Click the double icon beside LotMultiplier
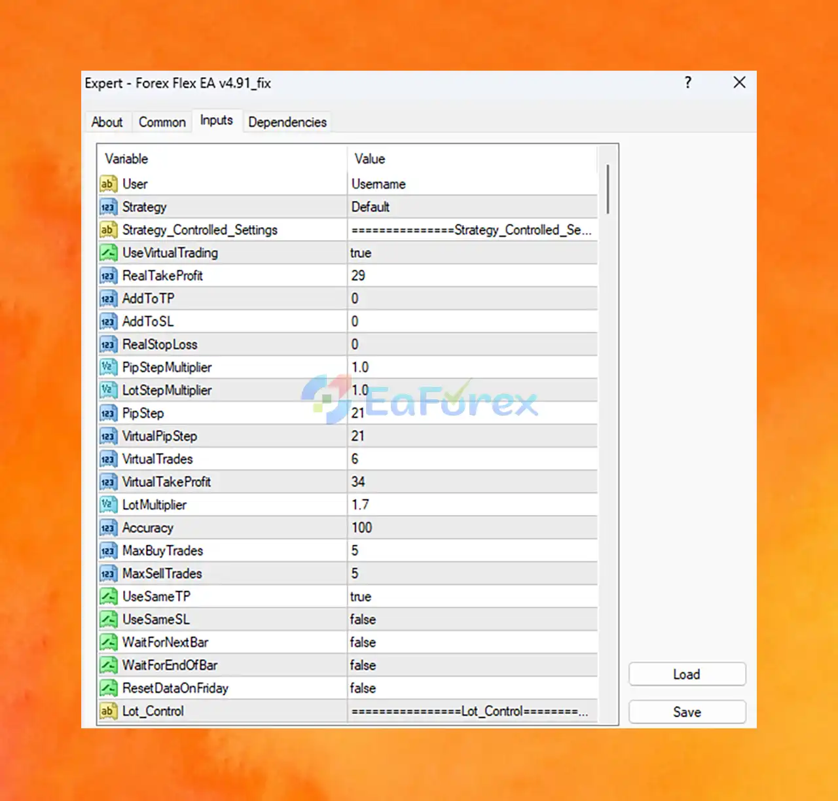This screenshot has width=838, height=801. coord(108,505)
